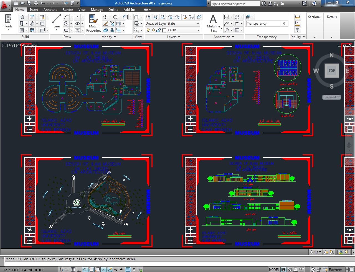Switch to the Render ribbon tab
Viewport: 355px width, 272px height.
coord(68,9)
